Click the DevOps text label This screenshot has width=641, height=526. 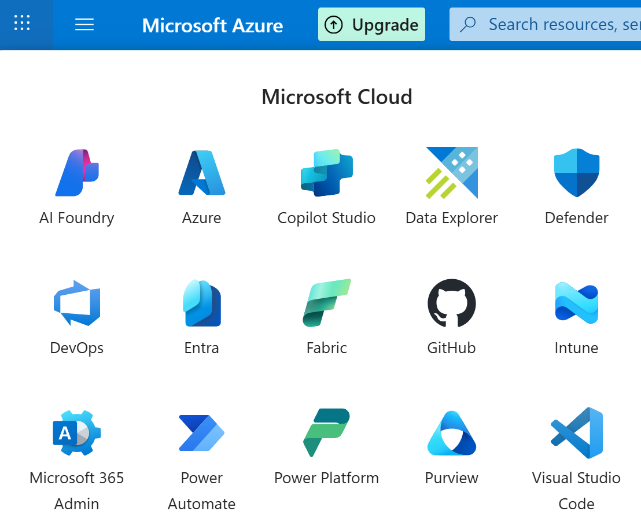(77, 349)
